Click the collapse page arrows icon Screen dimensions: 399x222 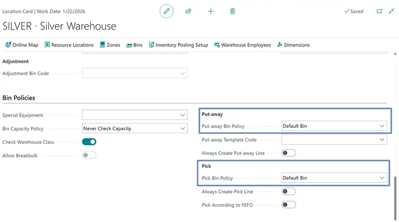pyautogui.click(x=391, y=11)
